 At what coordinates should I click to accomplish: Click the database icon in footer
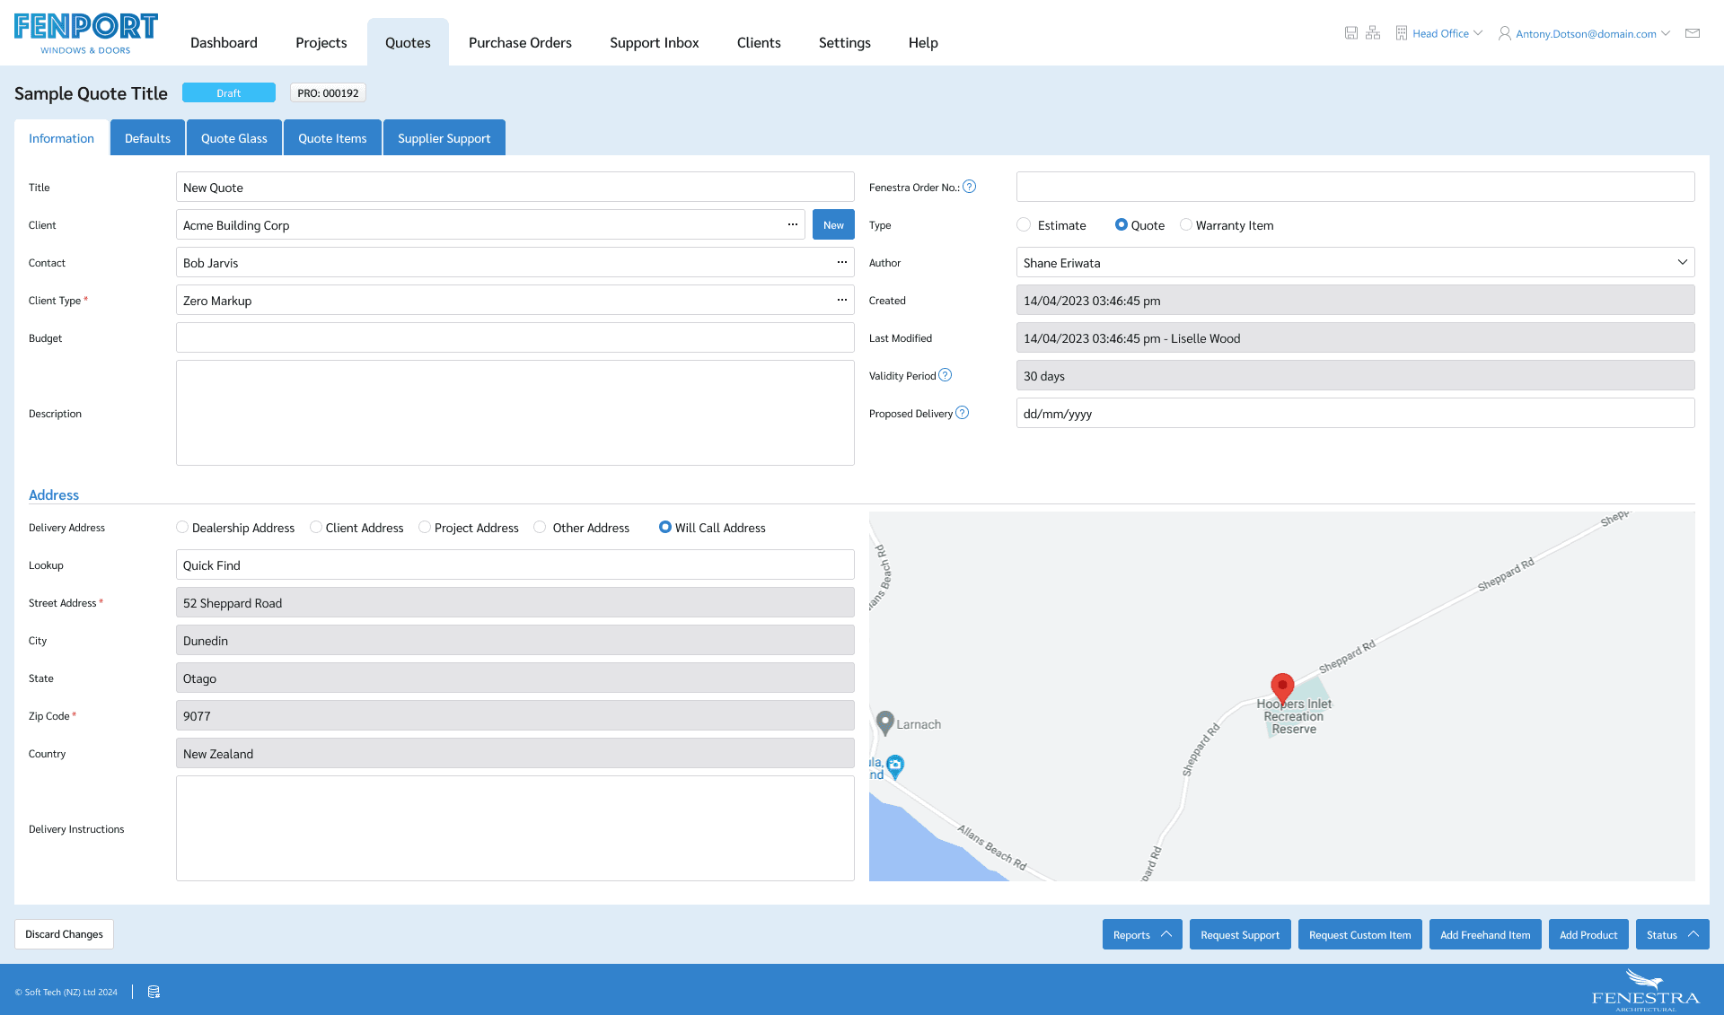tap(154, 992)
